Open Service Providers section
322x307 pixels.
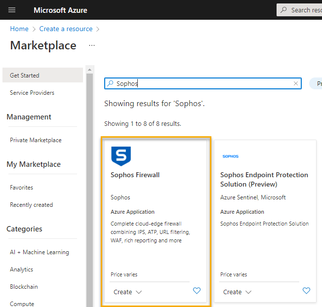[32, 93]
